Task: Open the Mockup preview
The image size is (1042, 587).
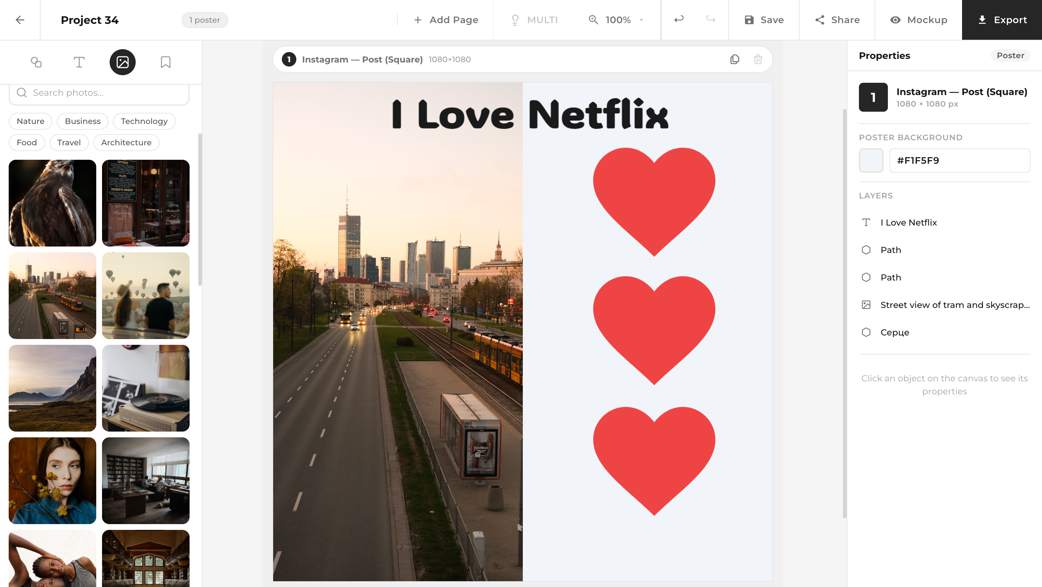Action: (918, 20)
